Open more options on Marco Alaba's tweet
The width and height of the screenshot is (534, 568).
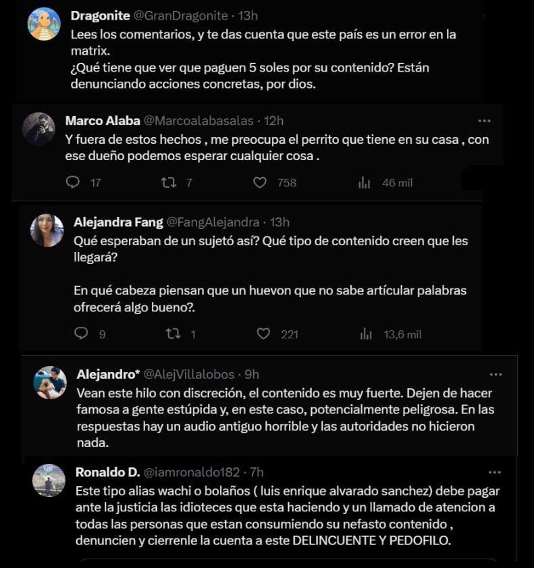tap(484, 121)
